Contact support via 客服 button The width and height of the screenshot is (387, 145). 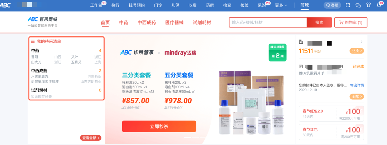[332, 5]
